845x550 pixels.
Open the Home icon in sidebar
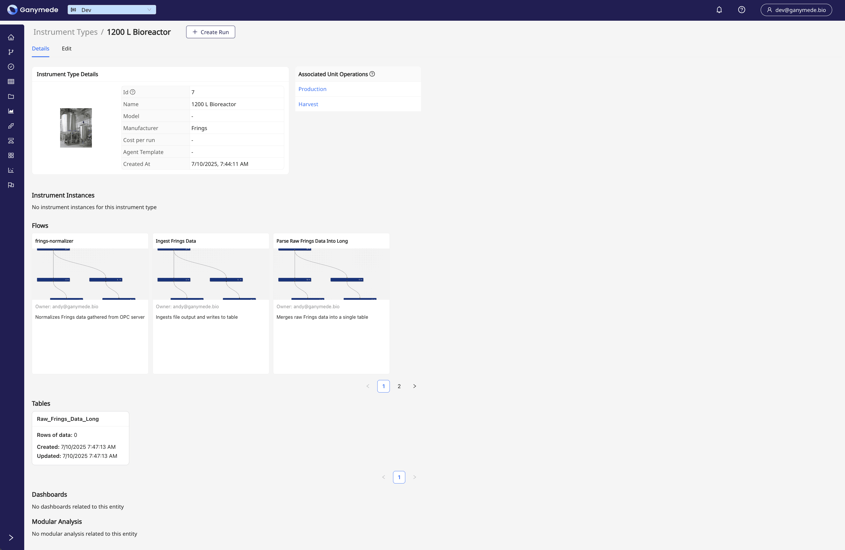pos(11,37)
